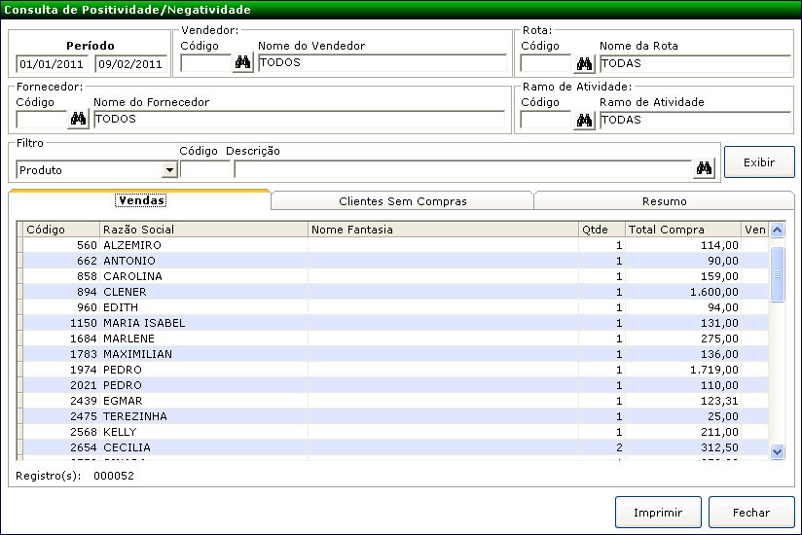Open the Resumo tab
Viewport: 802px width, 535px height.
click(664, 201)
